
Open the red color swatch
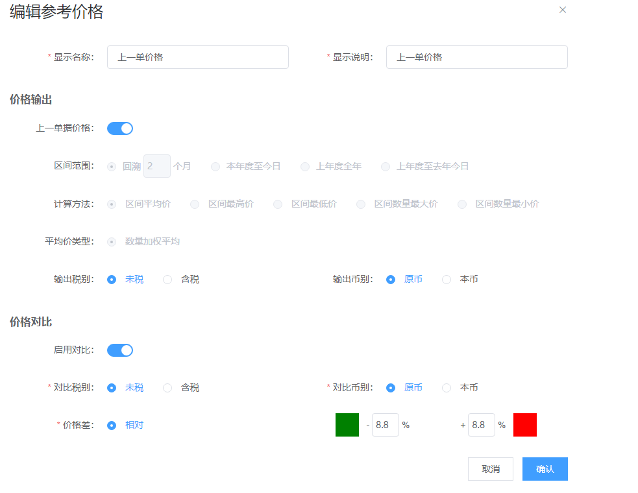[525, 425]
